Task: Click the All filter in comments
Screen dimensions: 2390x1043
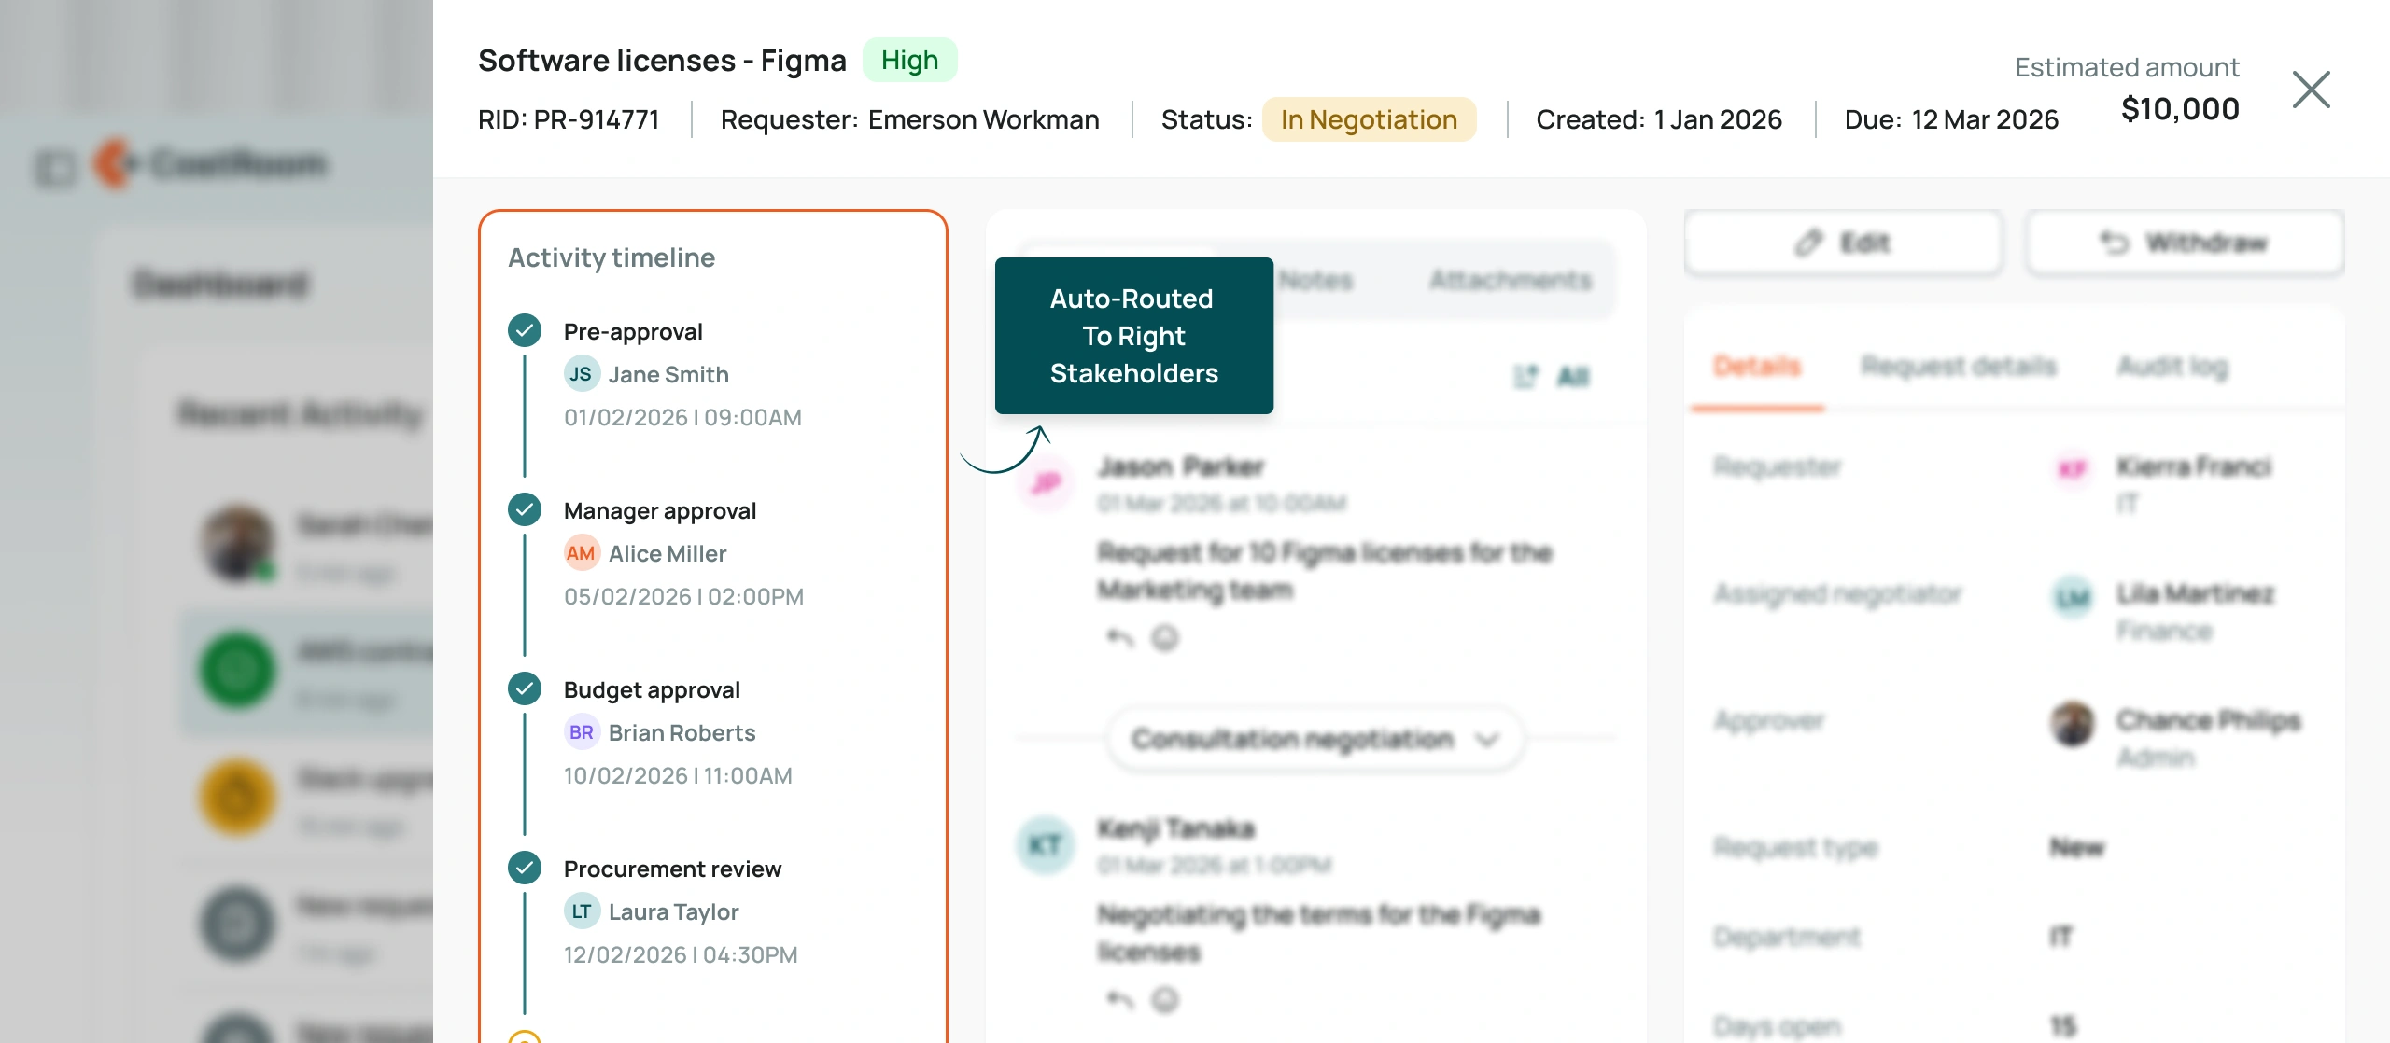Action: point(1573,377)
